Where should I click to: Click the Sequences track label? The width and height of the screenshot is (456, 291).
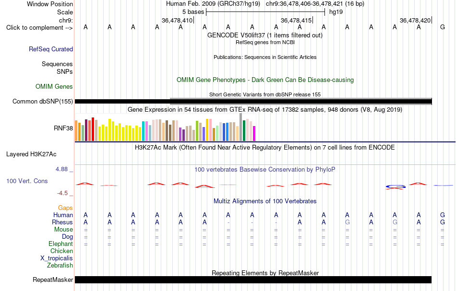[x=57, y=64]
